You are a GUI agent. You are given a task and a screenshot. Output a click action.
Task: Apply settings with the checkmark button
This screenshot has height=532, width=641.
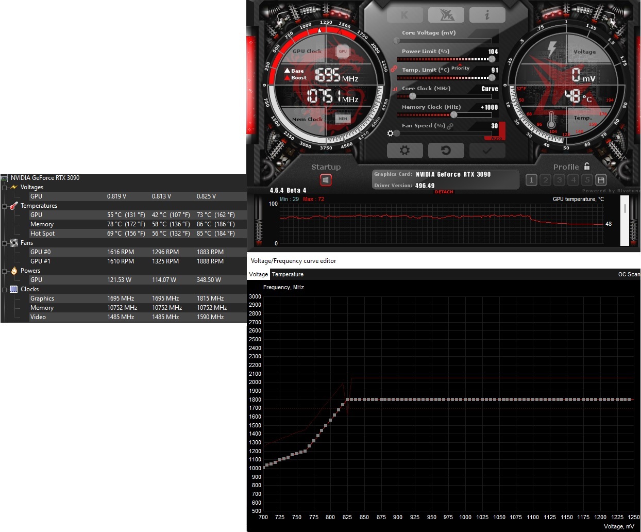[x=487, y=150]
